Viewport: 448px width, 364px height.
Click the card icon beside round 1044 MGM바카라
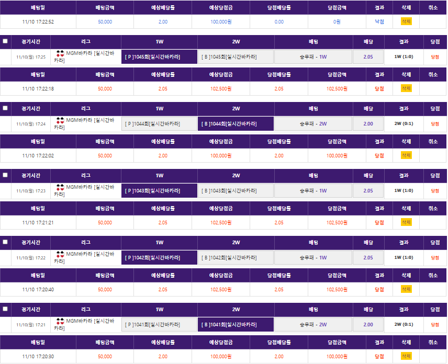[60, 120]
